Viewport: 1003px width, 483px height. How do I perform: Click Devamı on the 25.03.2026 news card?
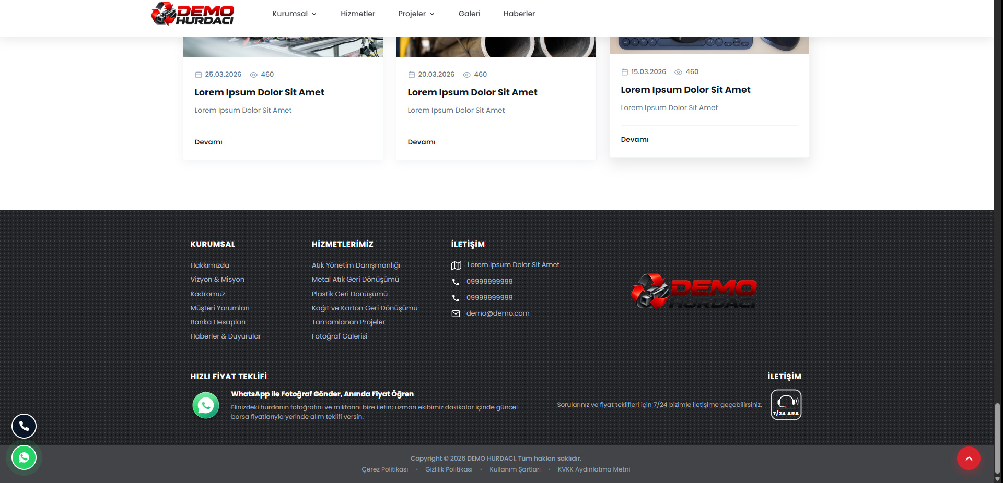pyautogui.click(x=208, y=142)
